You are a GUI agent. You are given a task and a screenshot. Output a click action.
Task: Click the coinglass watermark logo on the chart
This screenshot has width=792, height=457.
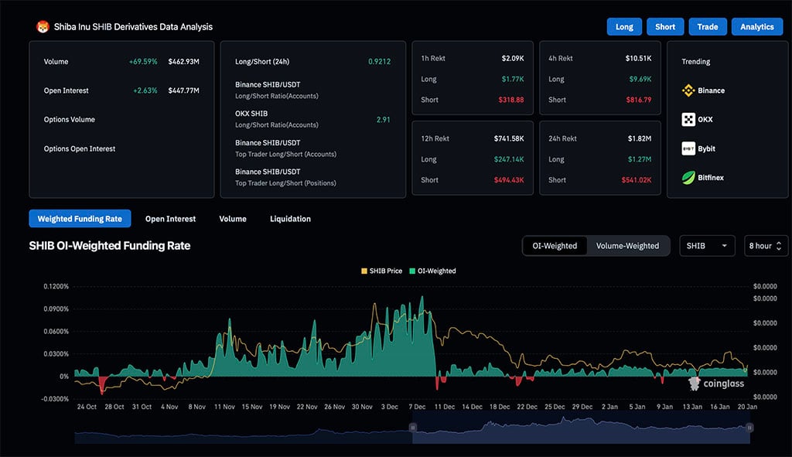(695, 384)
